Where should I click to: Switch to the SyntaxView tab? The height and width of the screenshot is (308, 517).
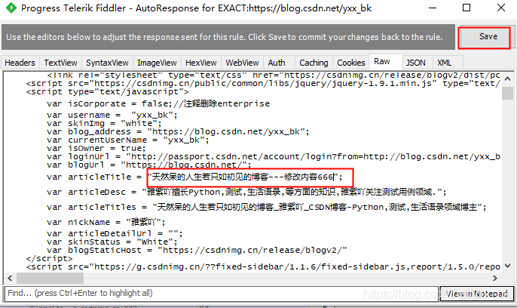[107, 63]
